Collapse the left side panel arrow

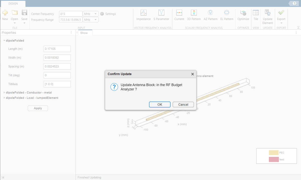tap(3, 177)
